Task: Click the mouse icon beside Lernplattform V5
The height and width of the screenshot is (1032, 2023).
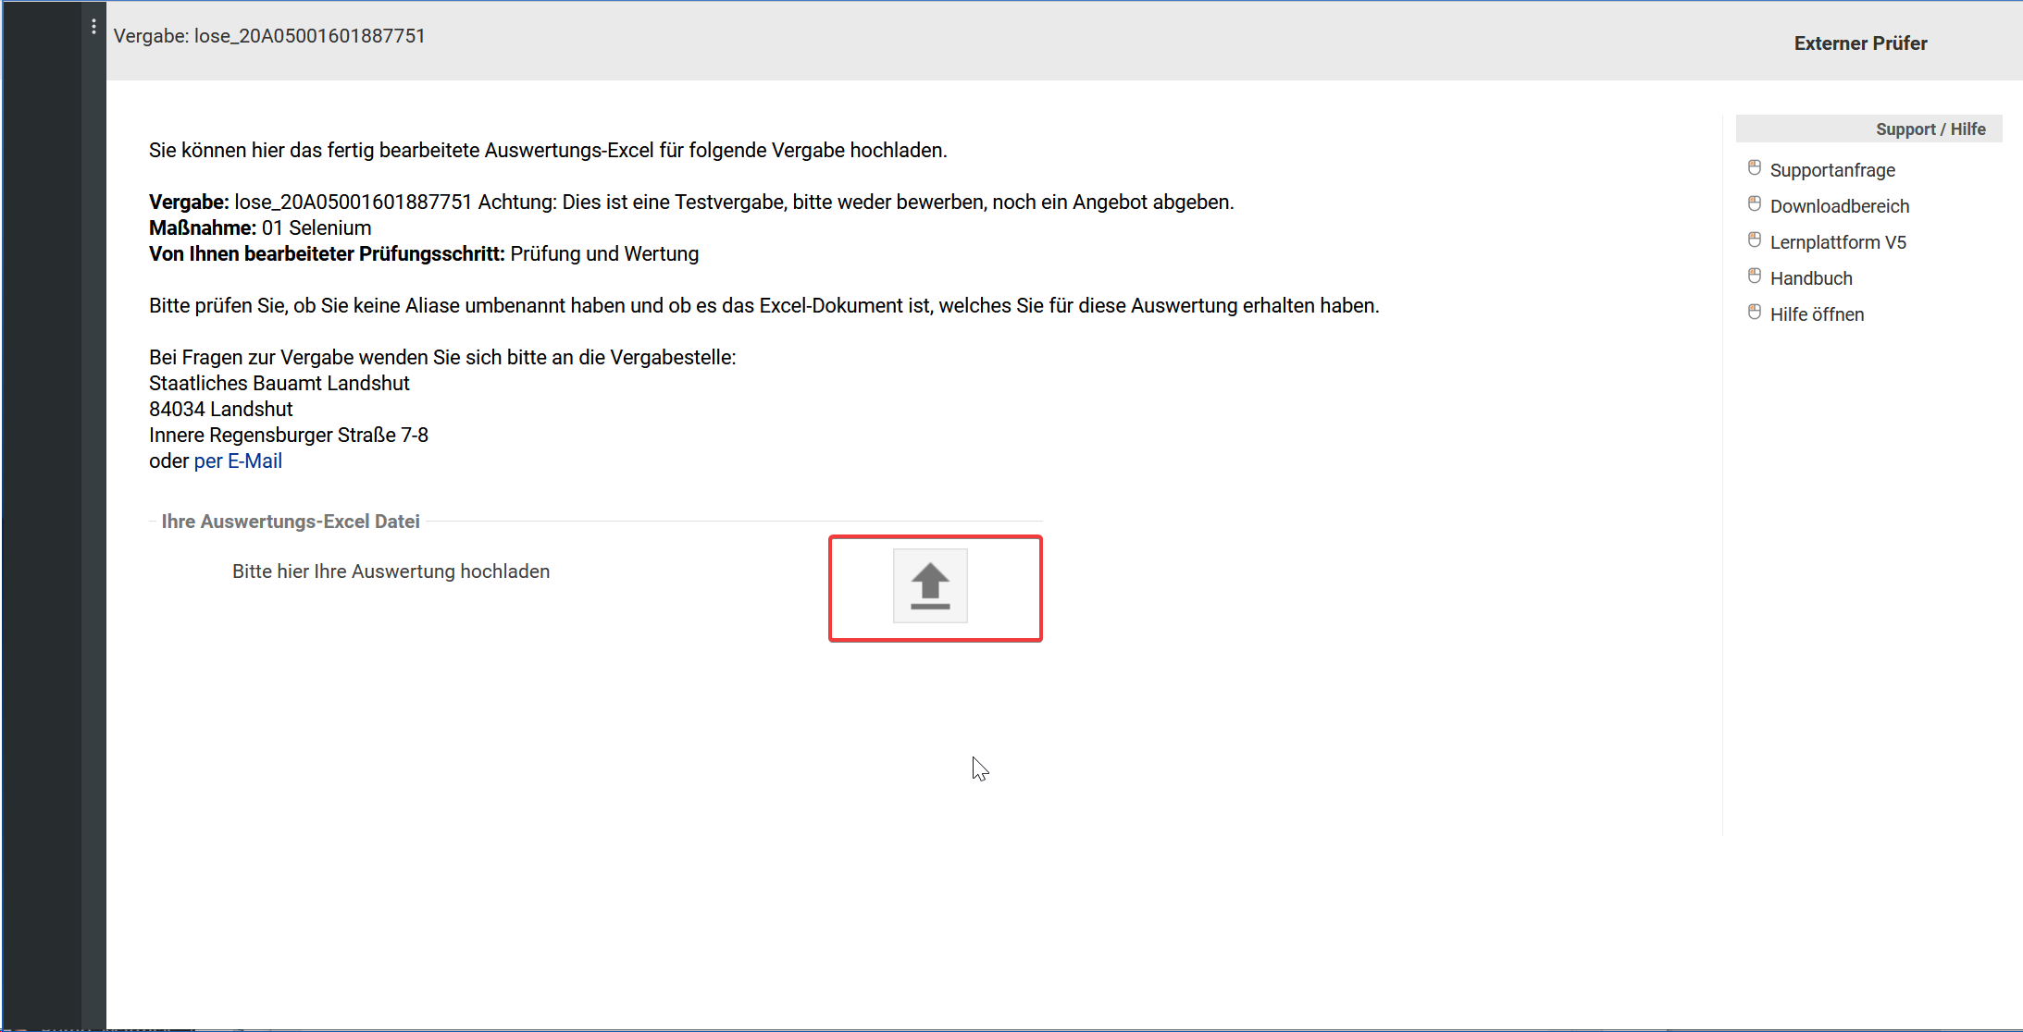Action: tap(1754, 240)
